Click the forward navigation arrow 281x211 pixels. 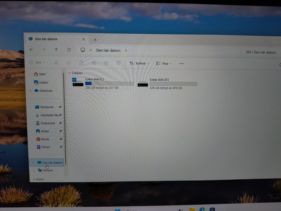pyautogui.click(x=44, y=50)
